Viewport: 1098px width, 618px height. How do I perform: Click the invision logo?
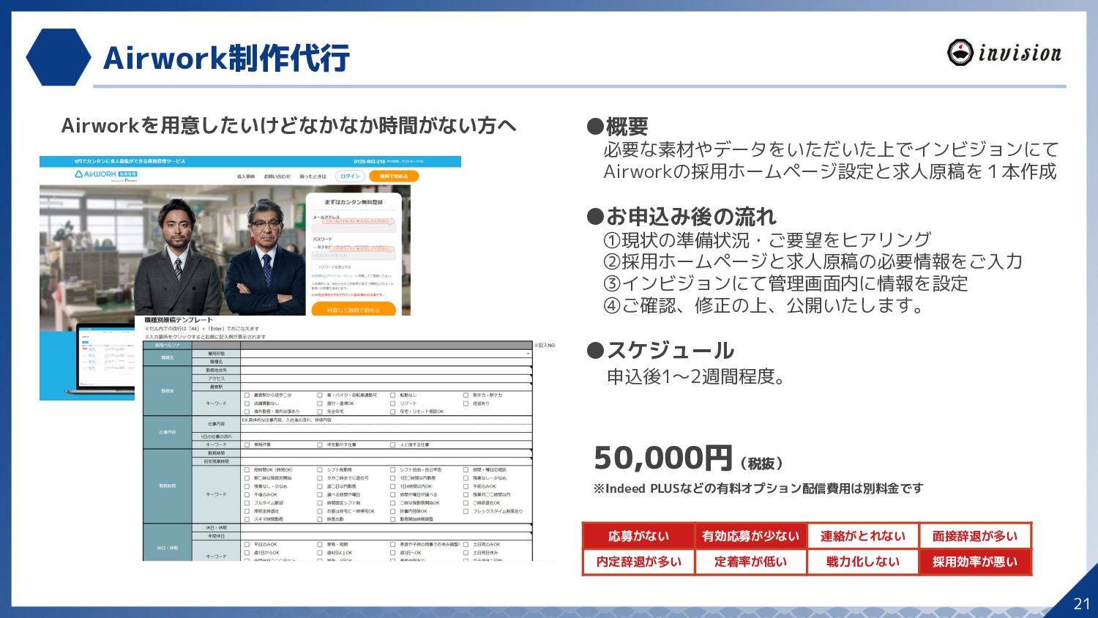[1004, 53]
